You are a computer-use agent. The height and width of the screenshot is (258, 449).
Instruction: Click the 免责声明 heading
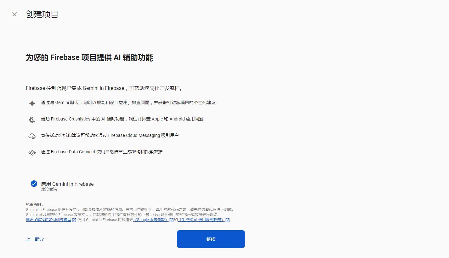pyautogui.click(x=35, y=205)
